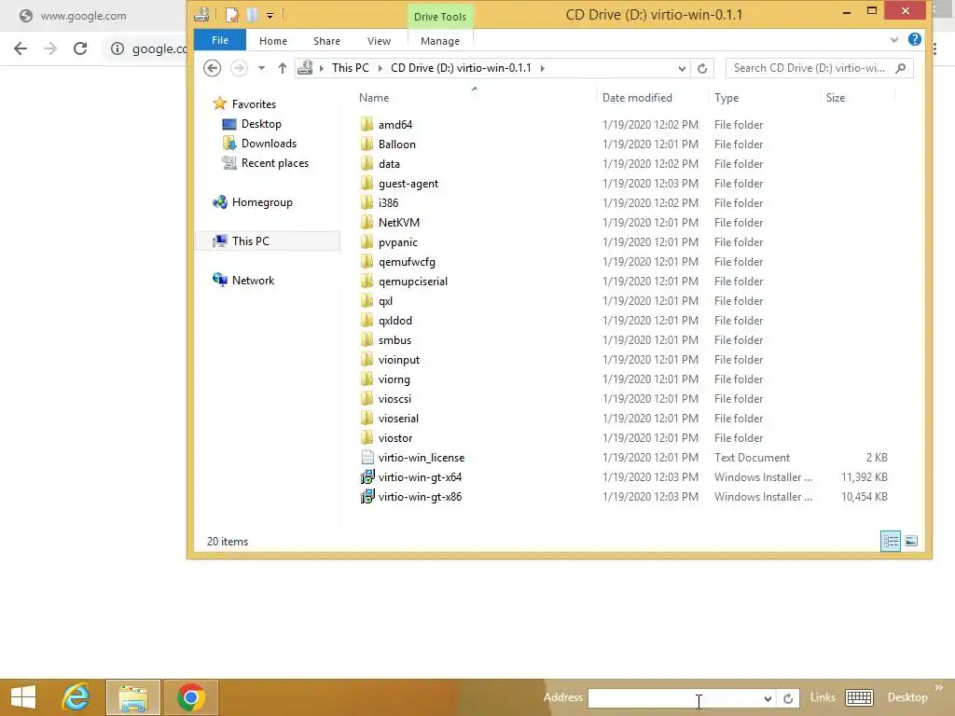
Task: Open Explorer Help question mark
Action: coord(914,39)
